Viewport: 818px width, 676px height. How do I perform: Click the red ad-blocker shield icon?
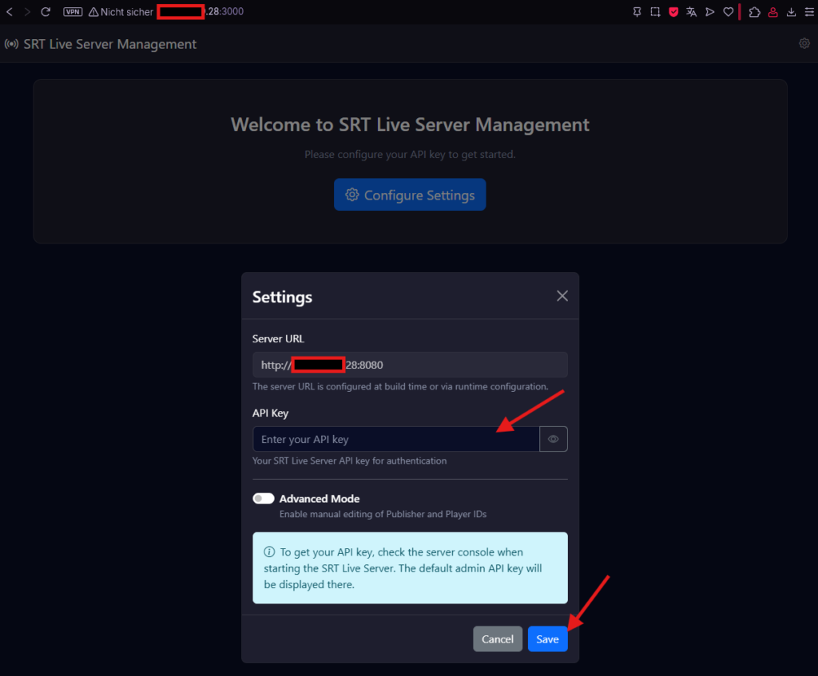pyautogui.click(x=673, y=12)
